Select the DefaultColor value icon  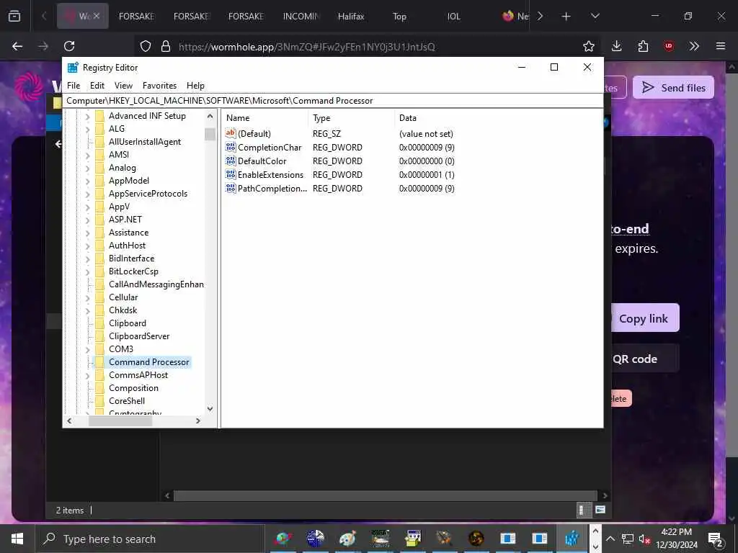coord(231,161)
